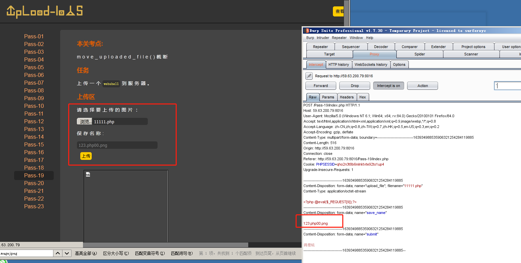This screenshot has width=521, height=263.
Task: Click the Burp search field beside Action
Action: click(508, 86)
